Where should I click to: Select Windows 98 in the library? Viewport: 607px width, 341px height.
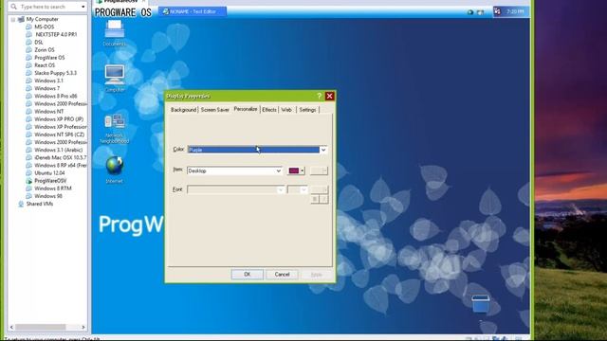tap(48, 196)
